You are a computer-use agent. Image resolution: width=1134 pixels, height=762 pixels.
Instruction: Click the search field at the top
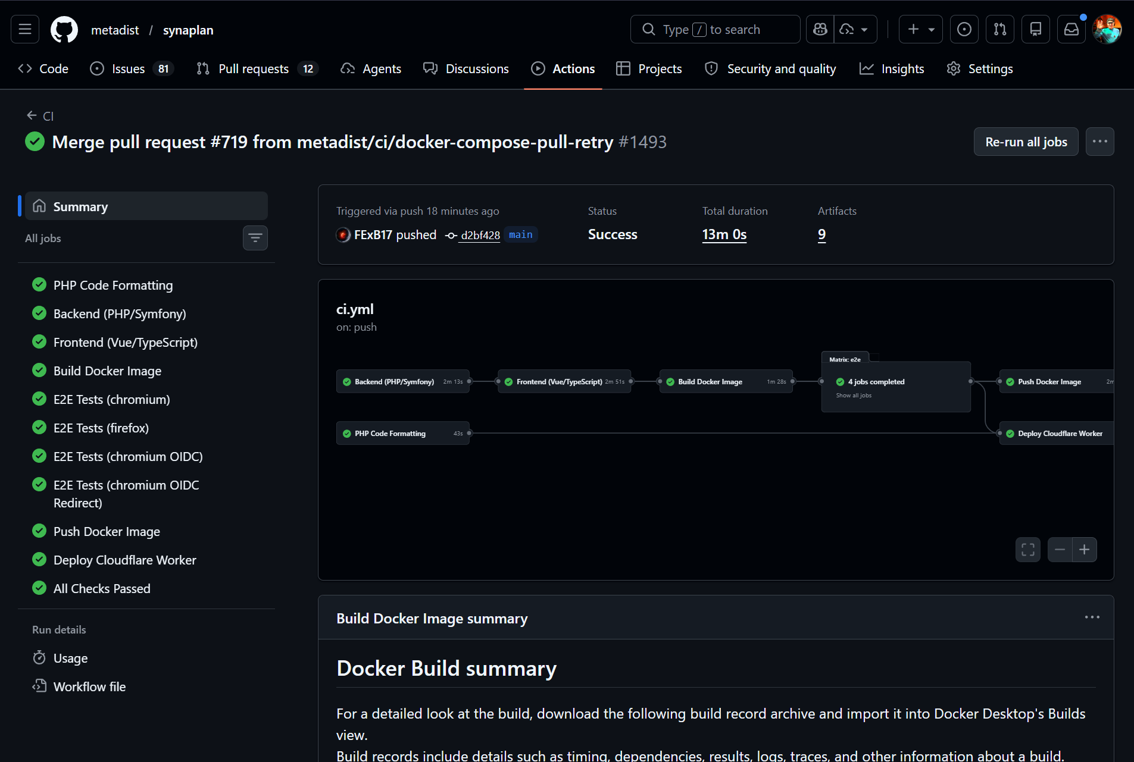coord(714,29)
